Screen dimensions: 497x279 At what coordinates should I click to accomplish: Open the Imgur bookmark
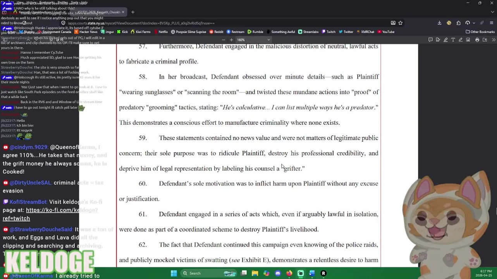107,32
